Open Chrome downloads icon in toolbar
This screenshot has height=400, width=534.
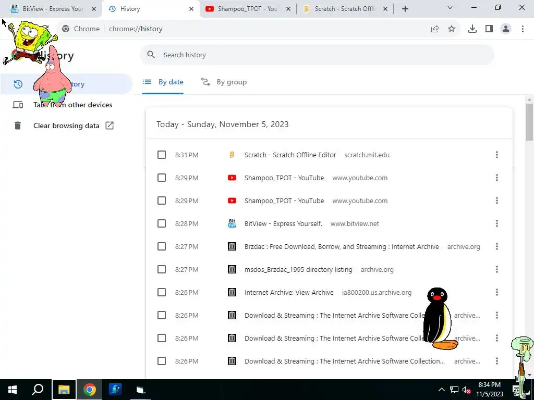tap(472, 29)
